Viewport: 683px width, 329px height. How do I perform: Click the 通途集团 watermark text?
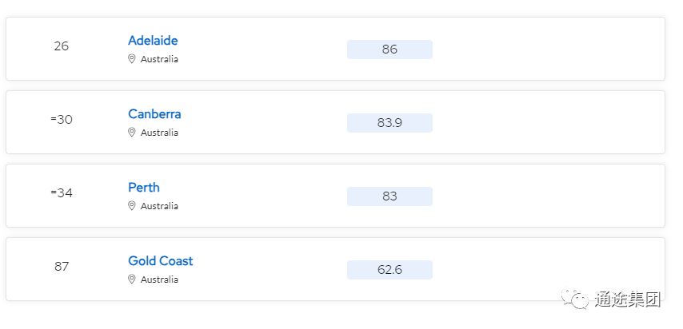[628, 299]
